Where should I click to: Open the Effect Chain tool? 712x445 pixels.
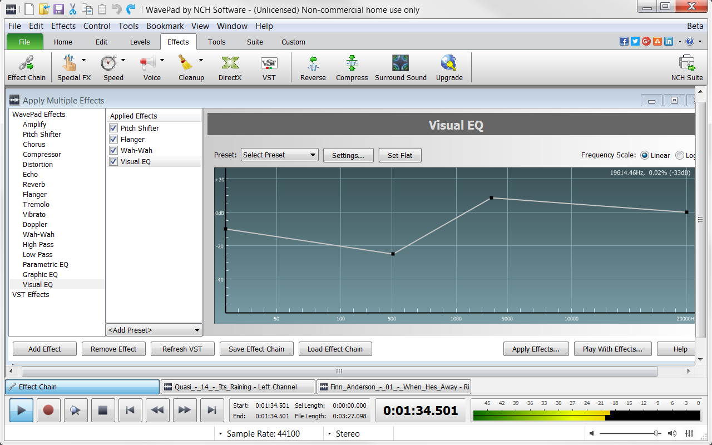click(26, 67)
